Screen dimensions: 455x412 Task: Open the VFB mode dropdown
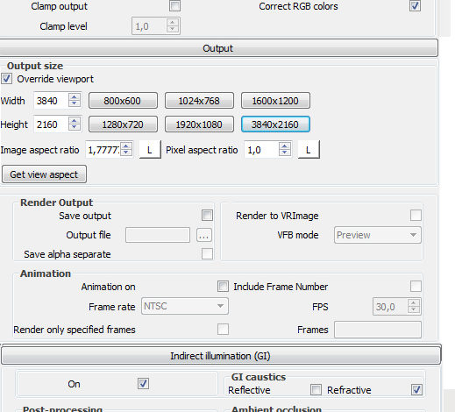point(378,235)
